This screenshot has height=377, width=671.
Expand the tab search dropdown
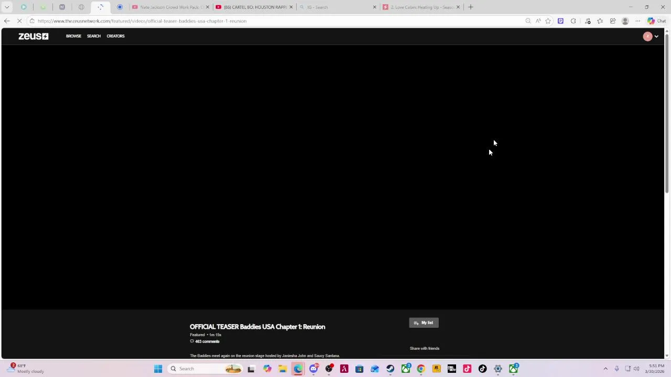click(x=7, y=7)
